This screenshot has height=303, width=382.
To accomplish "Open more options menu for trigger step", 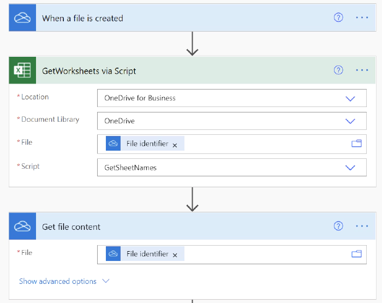I will pyautogui.click(x=362, y=17).
